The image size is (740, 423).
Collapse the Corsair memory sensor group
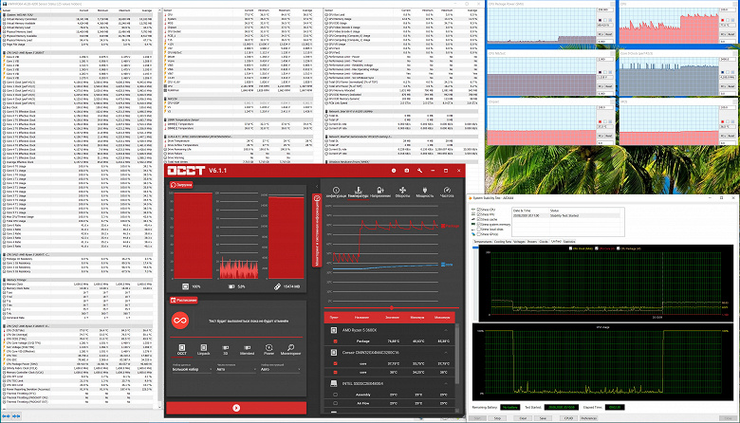click(446, 352)
